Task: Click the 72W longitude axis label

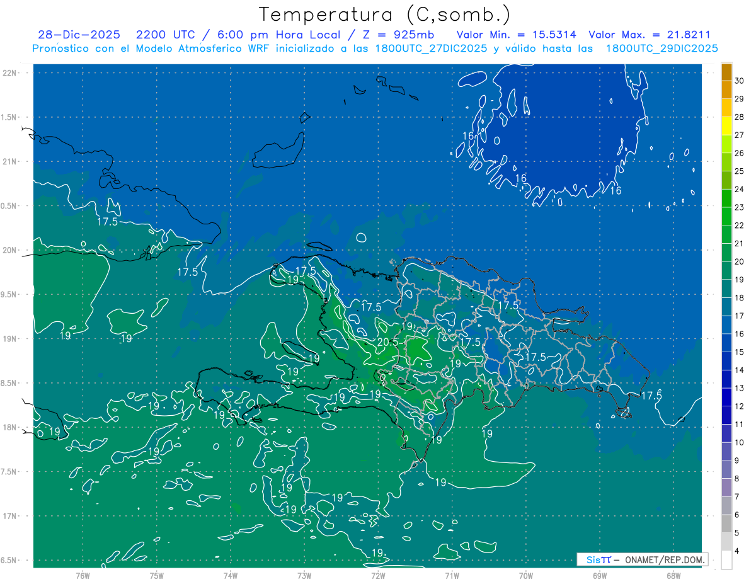Action: coord(378,576)
